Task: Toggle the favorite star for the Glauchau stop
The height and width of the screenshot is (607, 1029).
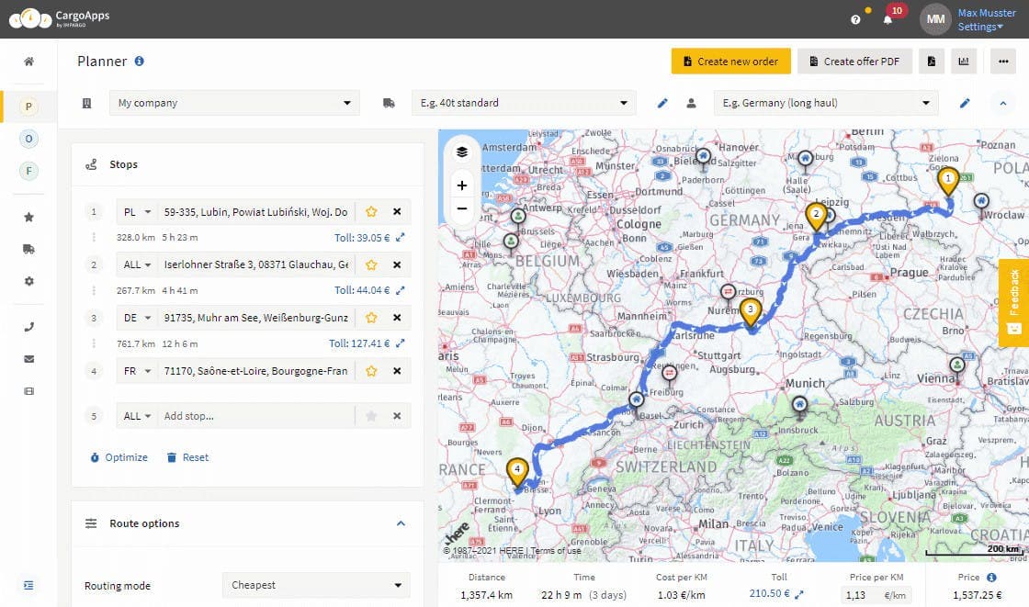Action: [371, 264]
